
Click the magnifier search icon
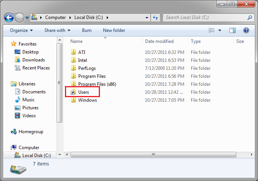pyautogui.click(x=250, y=17)
